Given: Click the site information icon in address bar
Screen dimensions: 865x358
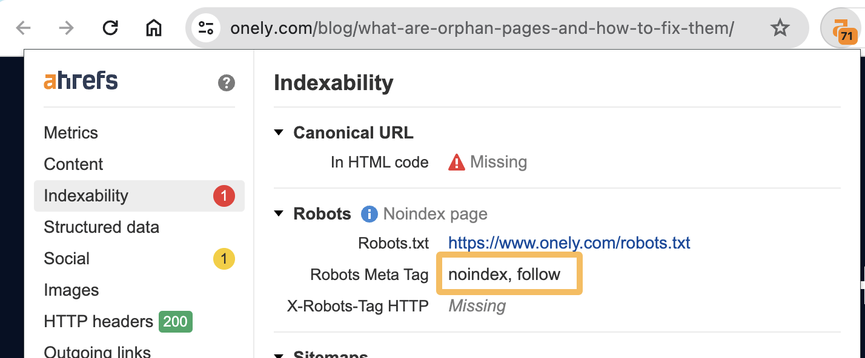Looking at the screenshot, I should point(205,27).
